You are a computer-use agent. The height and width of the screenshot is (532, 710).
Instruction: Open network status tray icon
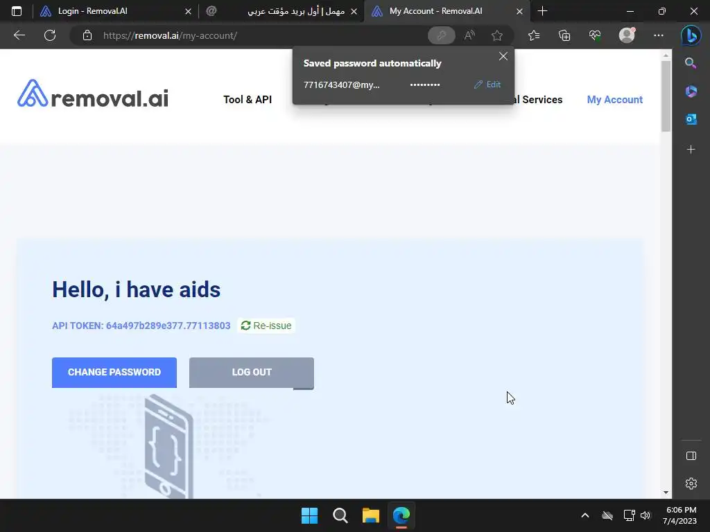pos(628,515)
